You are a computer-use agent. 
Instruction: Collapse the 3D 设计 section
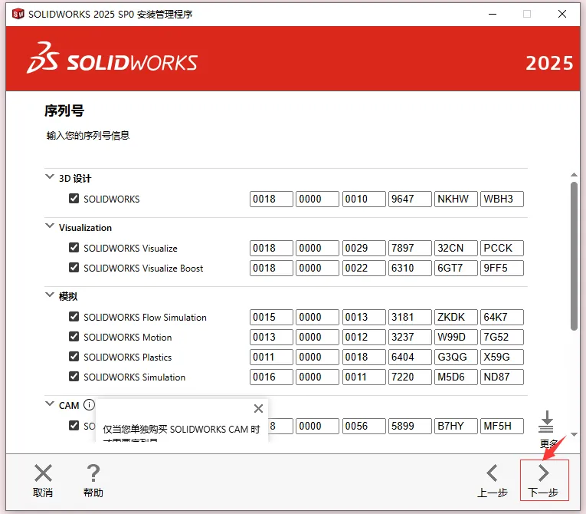(49, 176)
